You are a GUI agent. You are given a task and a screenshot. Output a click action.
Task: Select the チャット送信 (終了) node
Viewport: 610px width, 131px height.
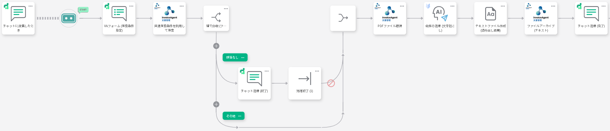pyautogui.click(x=254, y=83)
